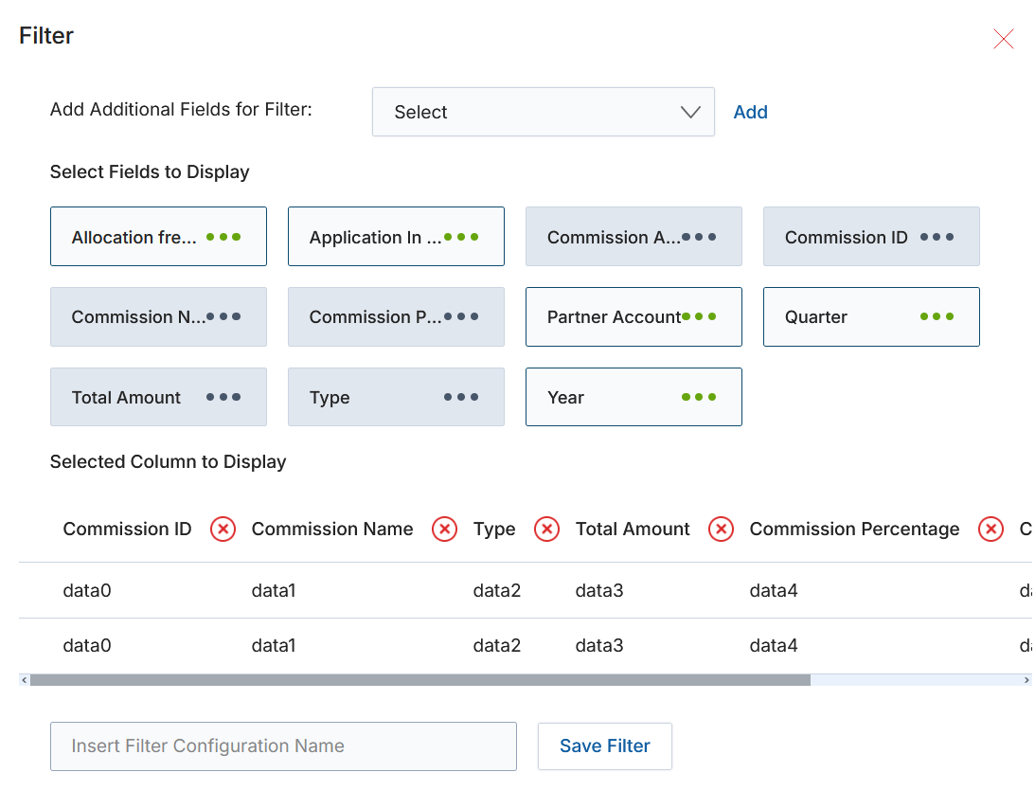Close the Filter dialog with red X
The image size is (1035, 790).
point(1004,39)
